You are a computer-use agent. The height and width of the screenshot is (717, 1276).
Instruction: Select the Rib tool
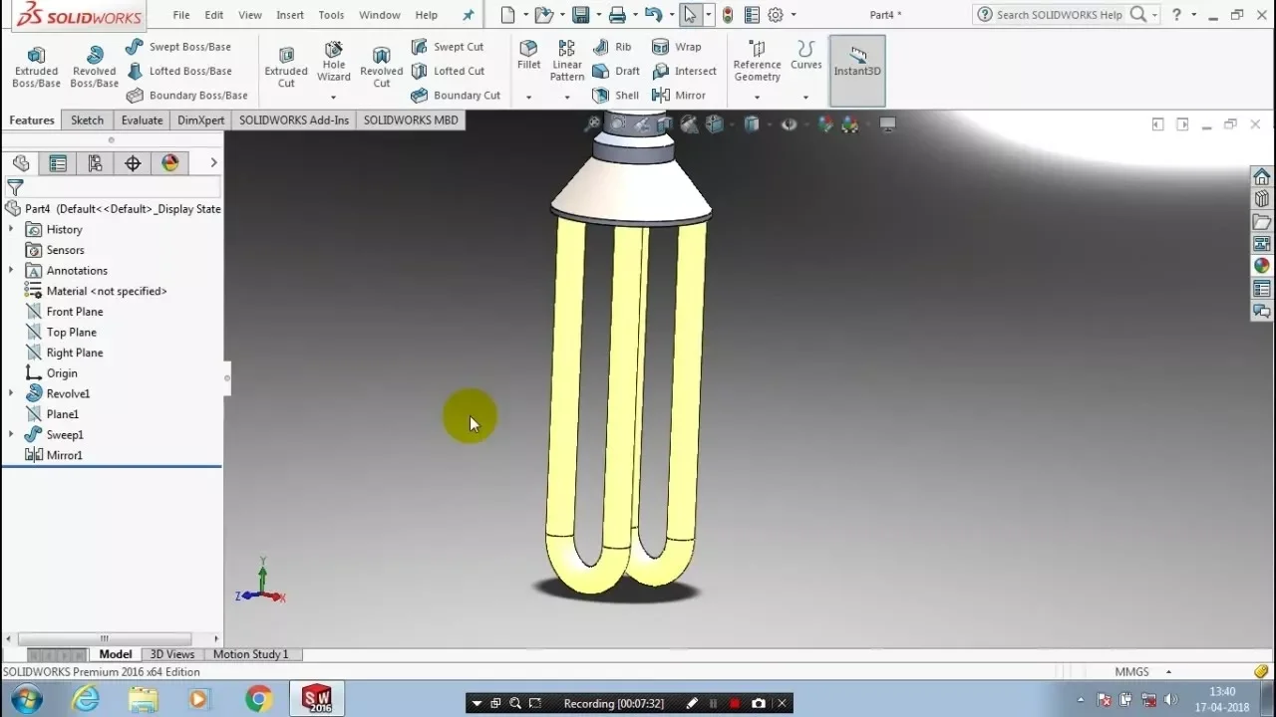(x=612, y=47)
